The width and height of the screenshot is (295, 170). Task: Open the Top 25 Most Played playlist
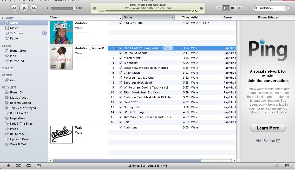coord(23,108)
